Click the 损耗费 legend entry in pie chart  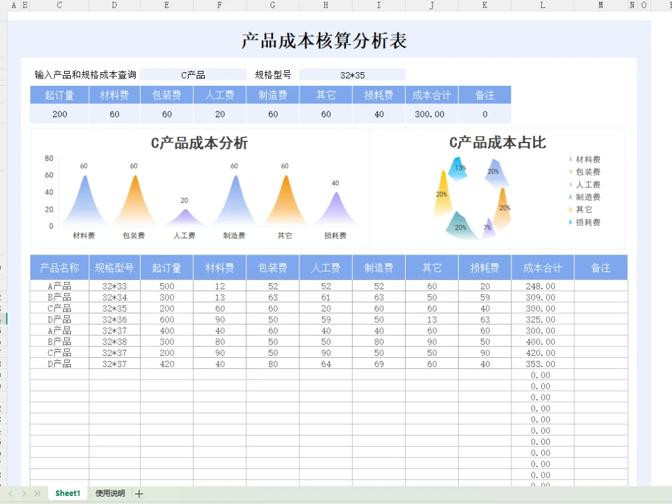tap(584, 222)
